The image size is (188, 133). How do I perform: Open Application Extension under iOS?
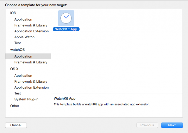pyautogui.click(x=31, y=31)
